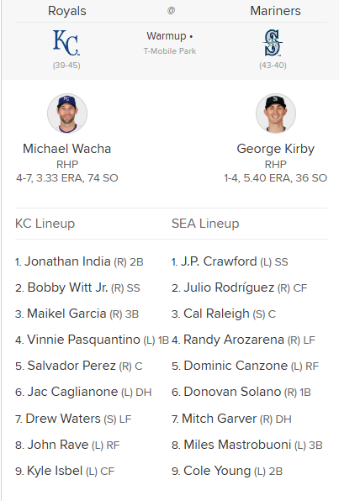Open George Kirby's headshot photo
Image resolution: width=339 pixels, height=501 pixels.
click(276, 113)
